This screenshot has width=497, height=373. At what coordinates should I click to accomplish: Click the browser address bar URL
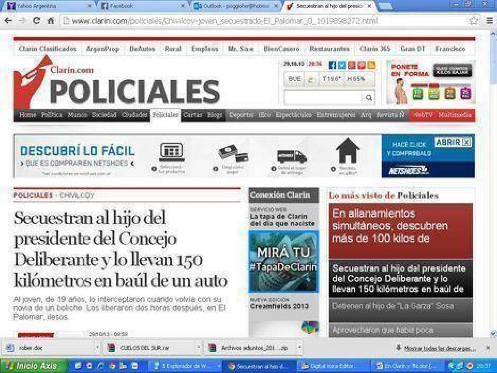pos(225,21)
